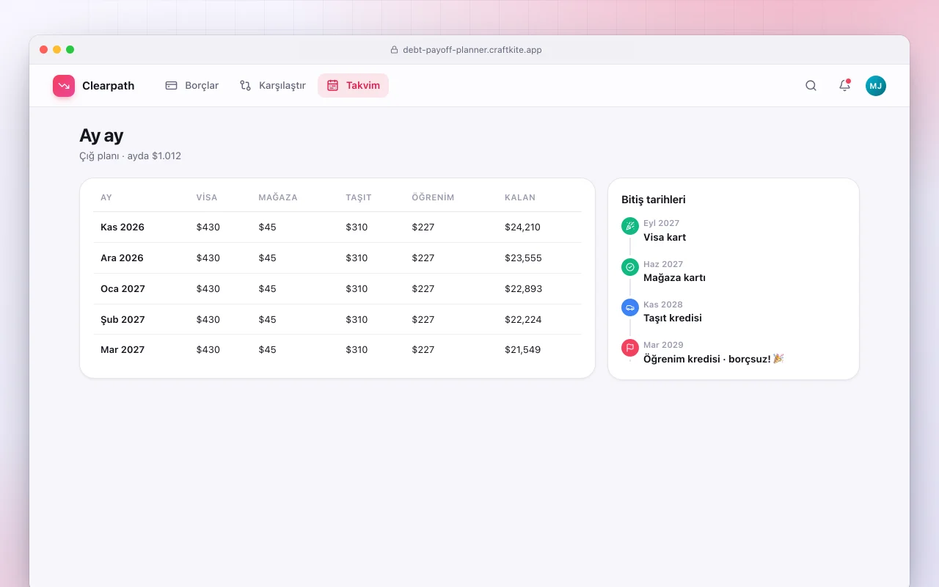This screenshot has height=587, width=939.
Task: Select the Ara 2026 row label
Action: pyautogui.click(x=122, y=258)
